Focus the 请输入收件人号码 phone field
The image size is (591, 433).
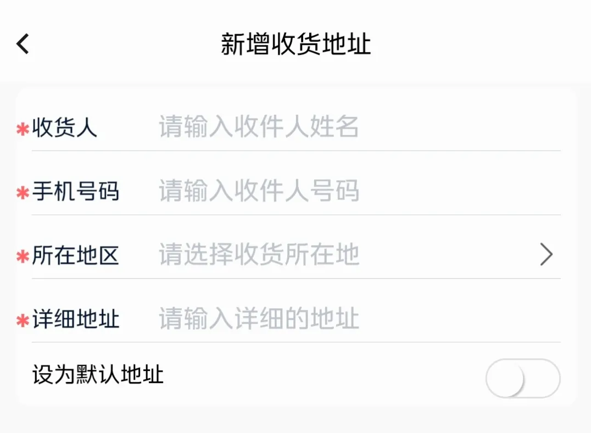click(x=259, y=191)
